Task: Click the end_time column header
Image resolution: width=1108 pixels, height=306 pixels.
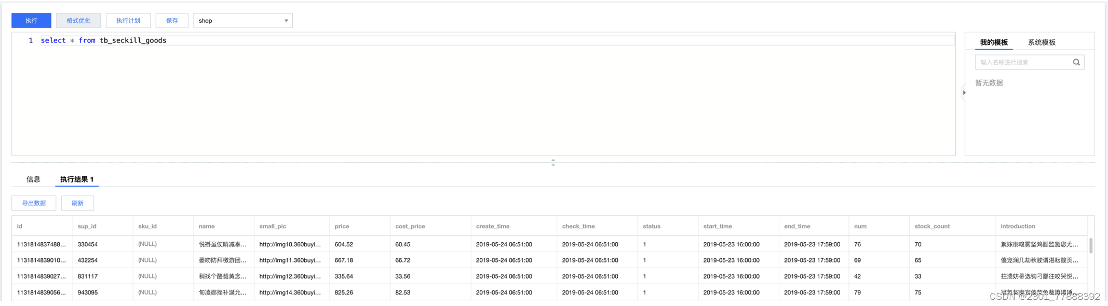Action: 814,227
